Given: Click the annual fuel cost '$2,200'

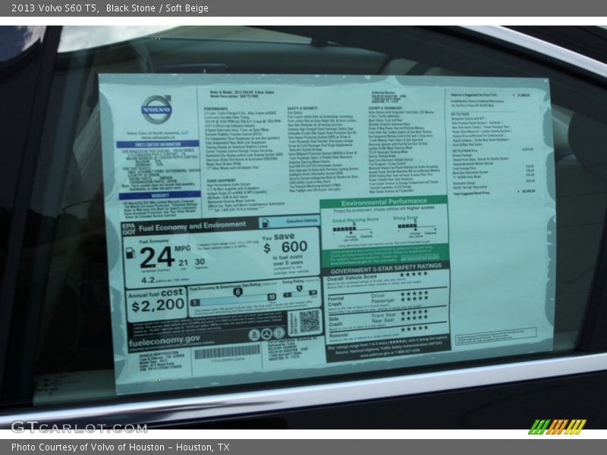Looking at the screenshot, I should click(x=158, y=306).
